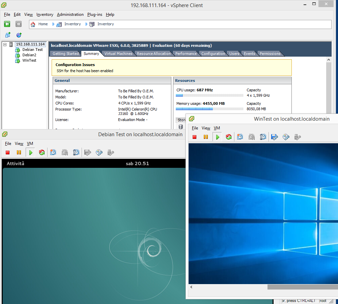Open the File menu in the vSphere Client
The height and width of the screenshot is (304, 338).
click(x=7, y=14)
